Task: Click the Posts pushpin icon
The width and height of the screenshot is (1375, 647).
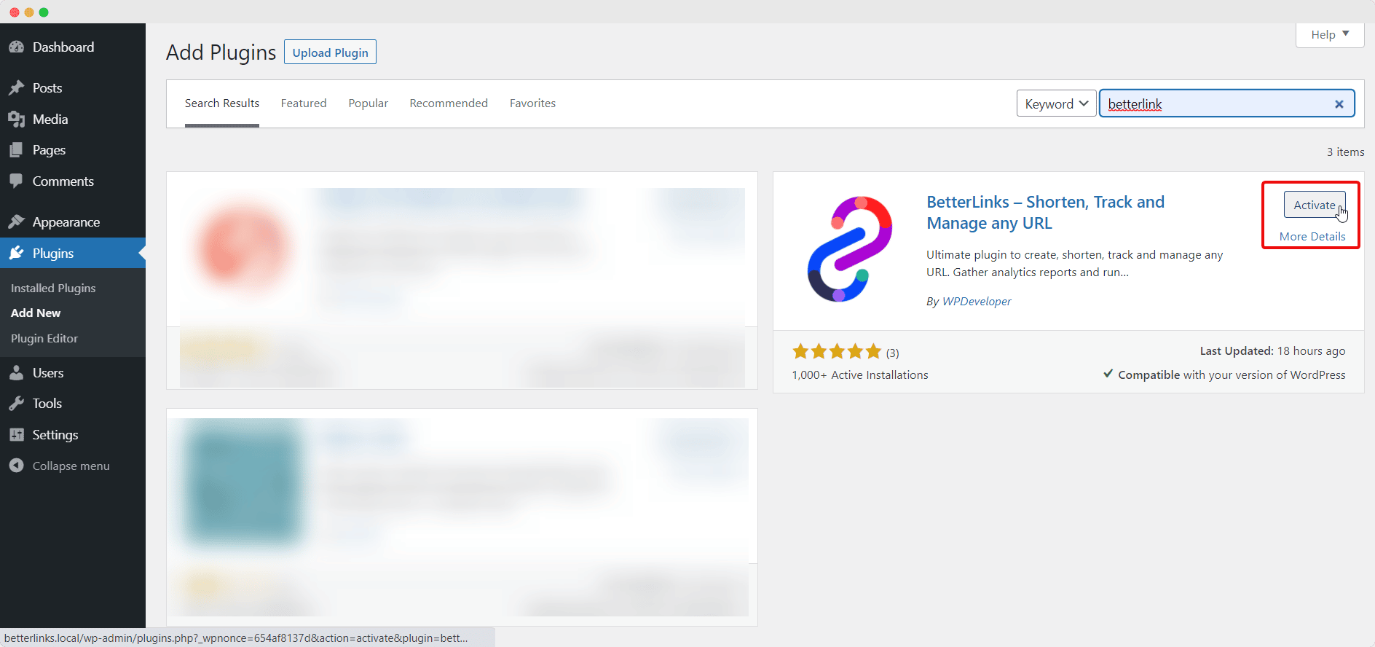Action: [x=17, y=88]
